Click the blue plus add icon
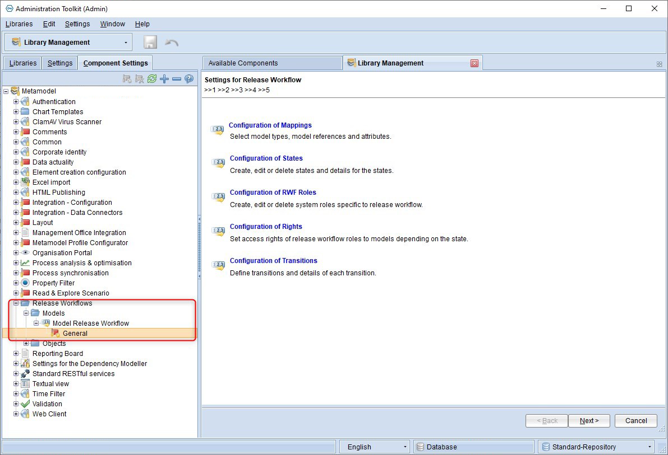The width and height of the screenshot is (668, 455). [164, 79]
